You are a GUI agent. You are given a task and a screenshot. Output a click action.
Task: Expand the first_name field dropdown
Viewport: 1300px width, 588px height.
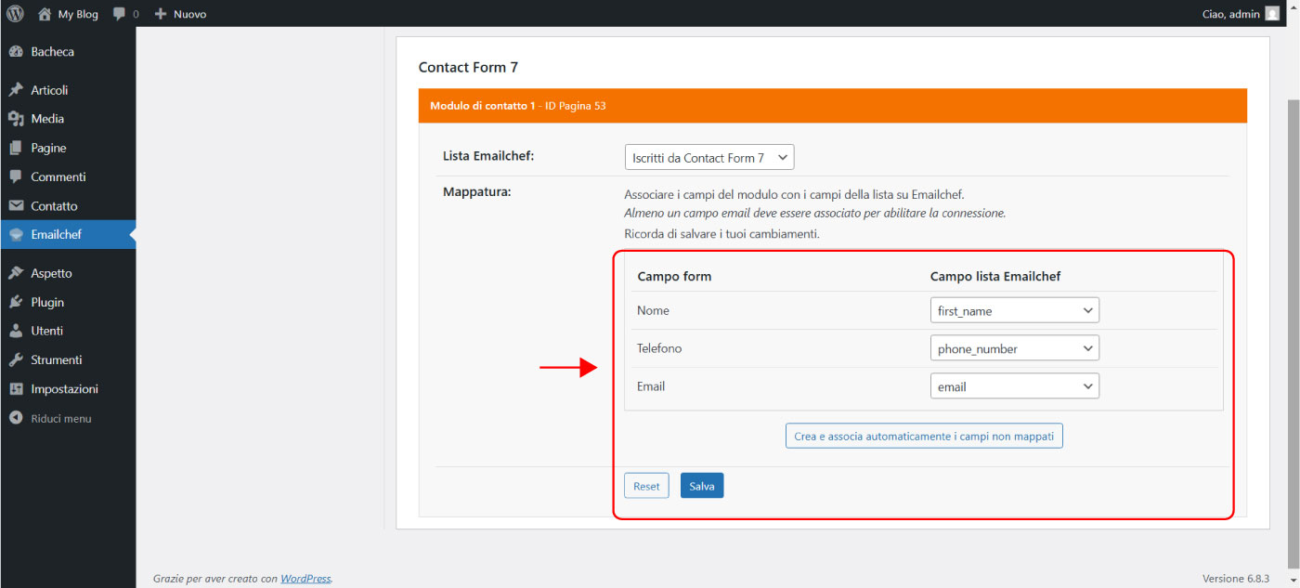[1014, 310]
